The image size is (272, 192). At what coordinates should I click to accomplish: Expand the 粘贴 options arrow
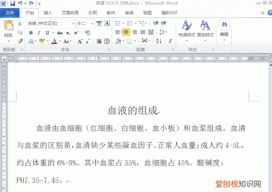coord(8,41)
